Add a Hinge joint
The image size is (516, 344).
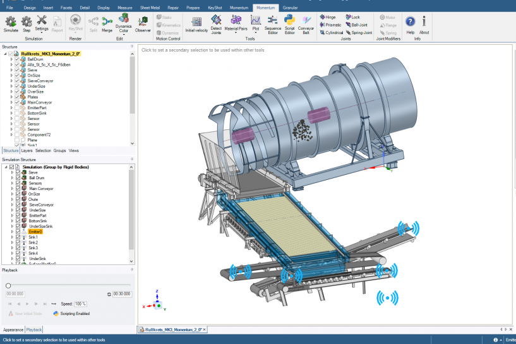coord(327,17)
